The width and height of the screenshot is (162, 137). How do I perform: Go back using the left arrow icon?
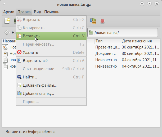click(6, 33)
